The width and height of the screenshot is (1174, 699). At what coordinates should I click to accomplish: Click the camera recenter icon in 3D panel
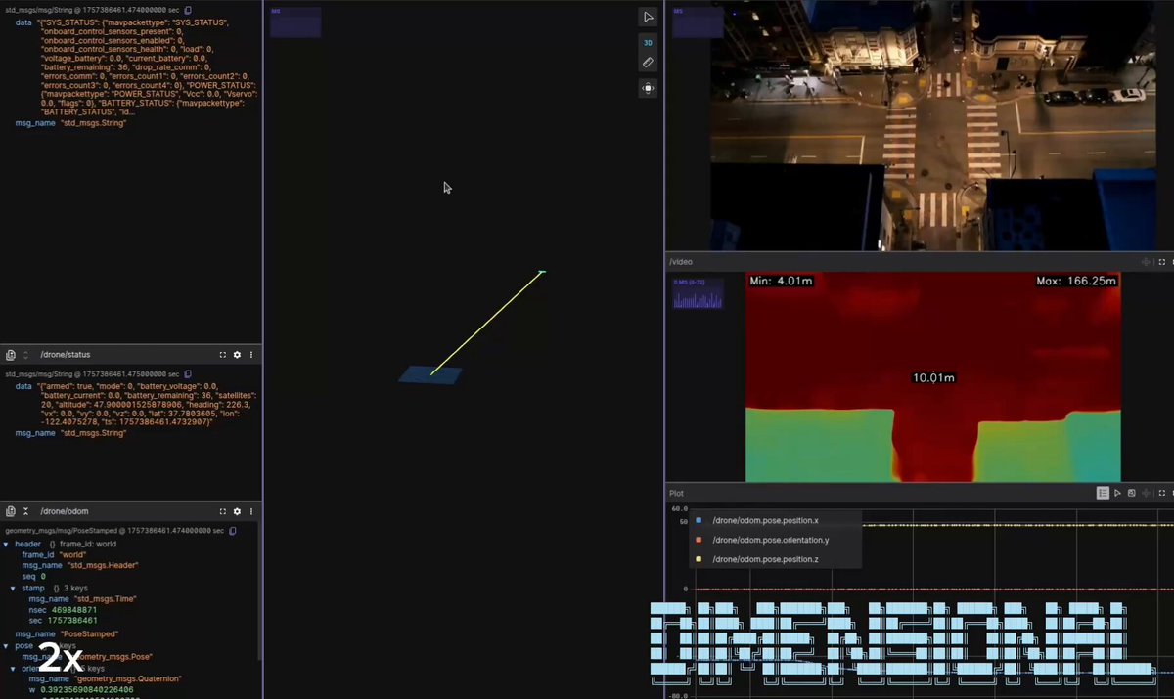[648, 88]
